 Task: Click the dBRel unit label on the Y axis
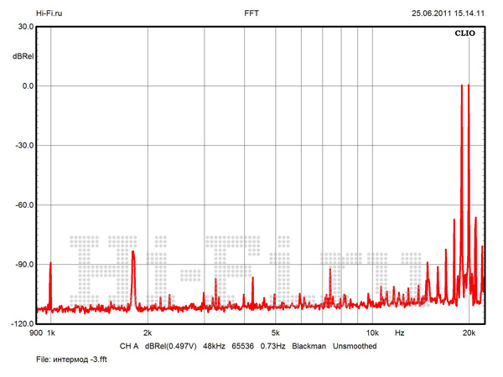(23, 54)
